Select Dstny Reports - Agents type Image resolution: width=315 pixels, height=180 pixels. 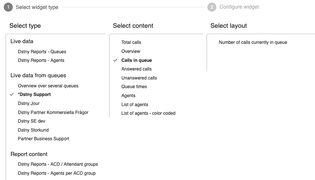(x=41, y=60)
